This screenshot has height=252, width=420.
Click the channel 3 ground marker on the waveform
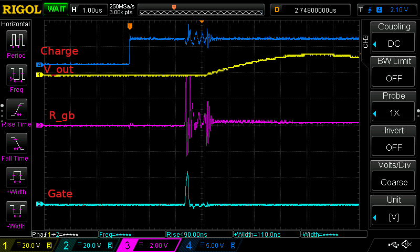tap(40, 125)
